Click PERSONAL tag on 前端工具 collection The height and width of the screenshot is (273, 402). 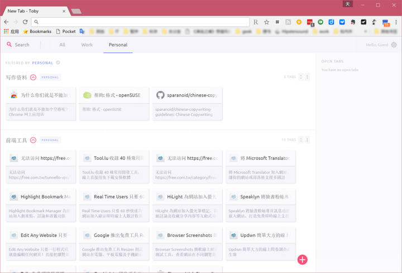[x=50, y=140]
